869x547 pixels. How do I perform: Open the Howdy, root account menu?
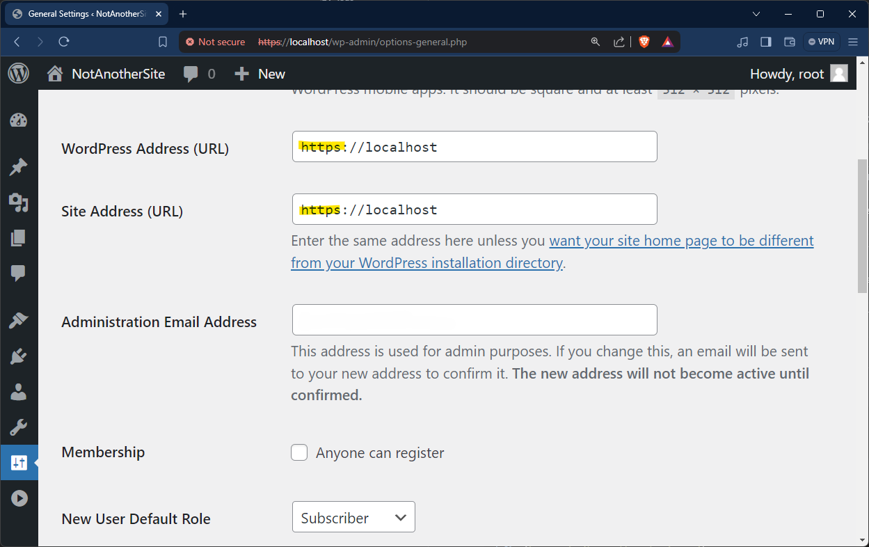coord(798,74)
